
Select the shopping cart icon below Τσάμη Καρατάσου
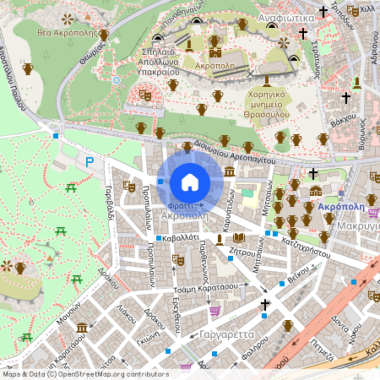click(x=215, y=311)
